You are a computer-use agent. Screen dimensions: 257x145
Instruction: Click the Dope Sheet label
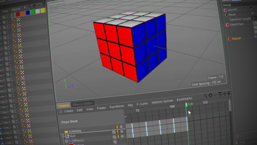[x=69, y=122]
